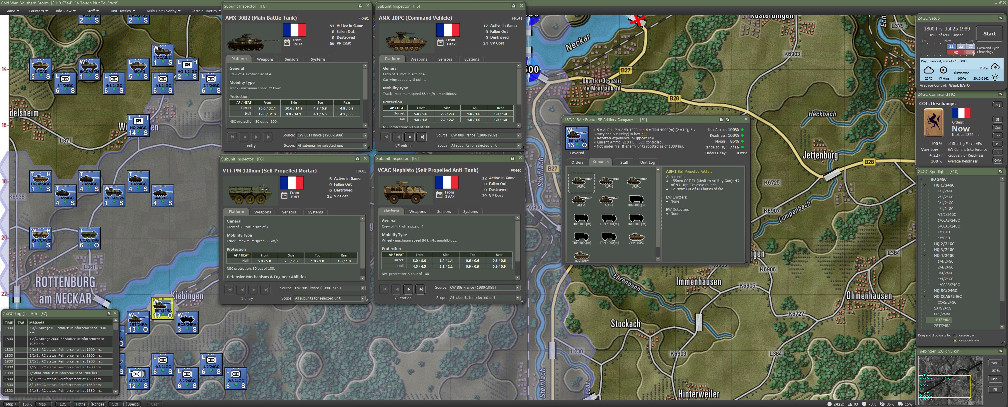Open the Multi-Unit Overlay menu
Viewport: 1008px width, 407px height.
pyautogui.click(x=163, y=11)
